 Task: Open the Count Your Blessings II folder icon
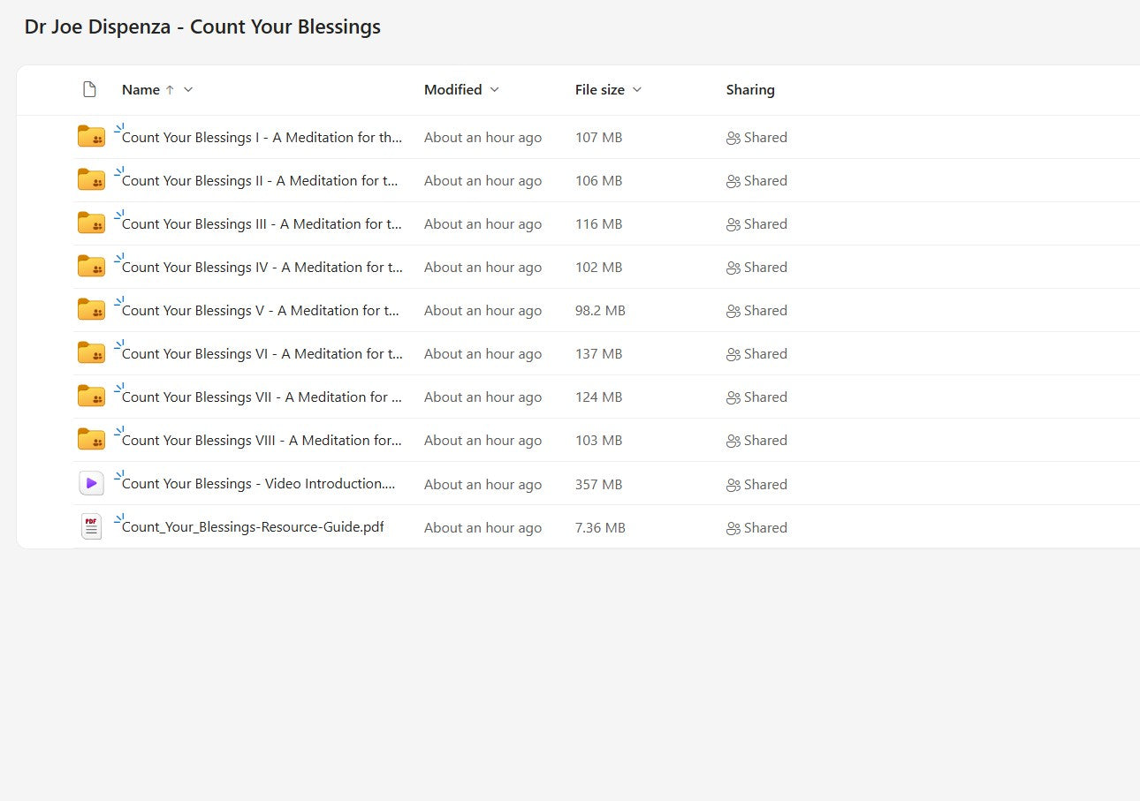click(x=91, y=180)
